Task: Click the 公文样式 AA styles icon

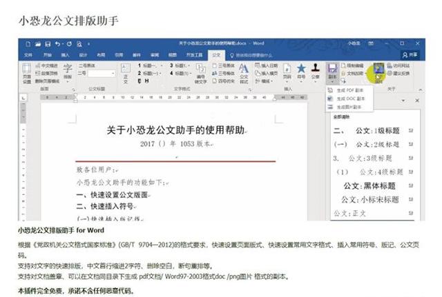Action: (x=244, y=74)
